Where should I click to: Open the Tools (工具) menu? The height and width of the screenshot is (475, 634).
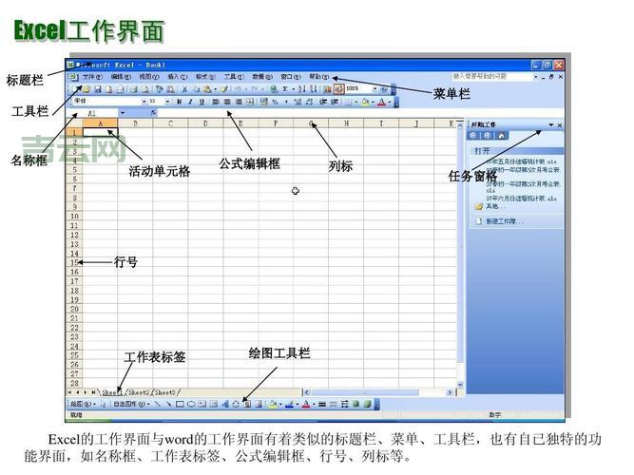[234, 76]
